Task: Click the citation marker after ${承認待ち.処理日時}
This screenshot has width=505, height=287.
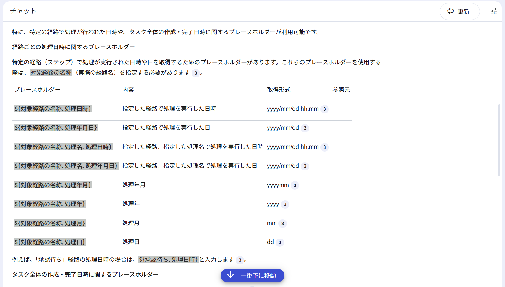Action: [240, 260]
